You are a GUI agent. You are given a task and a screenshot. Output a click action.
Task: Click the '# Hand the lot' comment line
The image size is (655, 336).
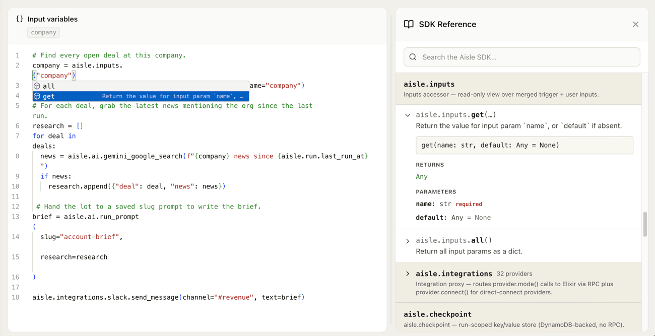point(149,207)
